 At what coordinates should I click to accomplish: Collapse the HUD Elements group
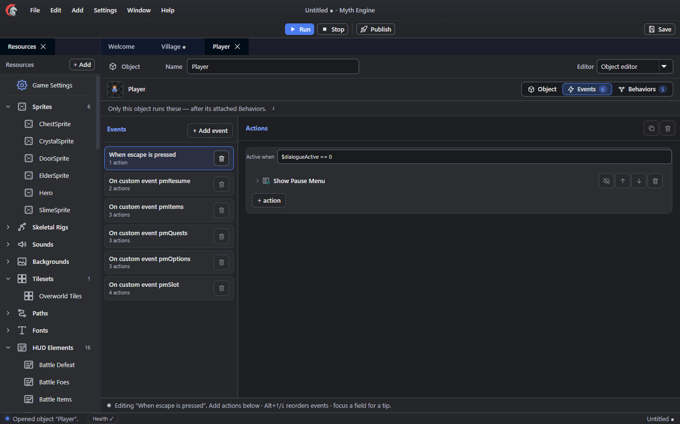pyautogui.click(x=8, y=348)
